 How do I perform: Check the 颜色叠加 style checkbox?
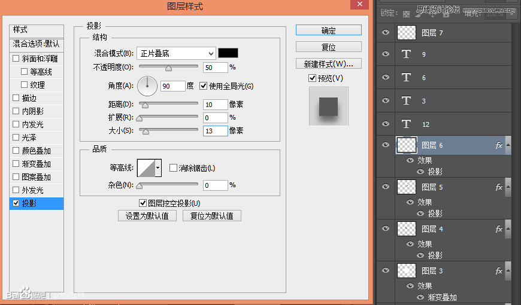[x=16, y=150]
